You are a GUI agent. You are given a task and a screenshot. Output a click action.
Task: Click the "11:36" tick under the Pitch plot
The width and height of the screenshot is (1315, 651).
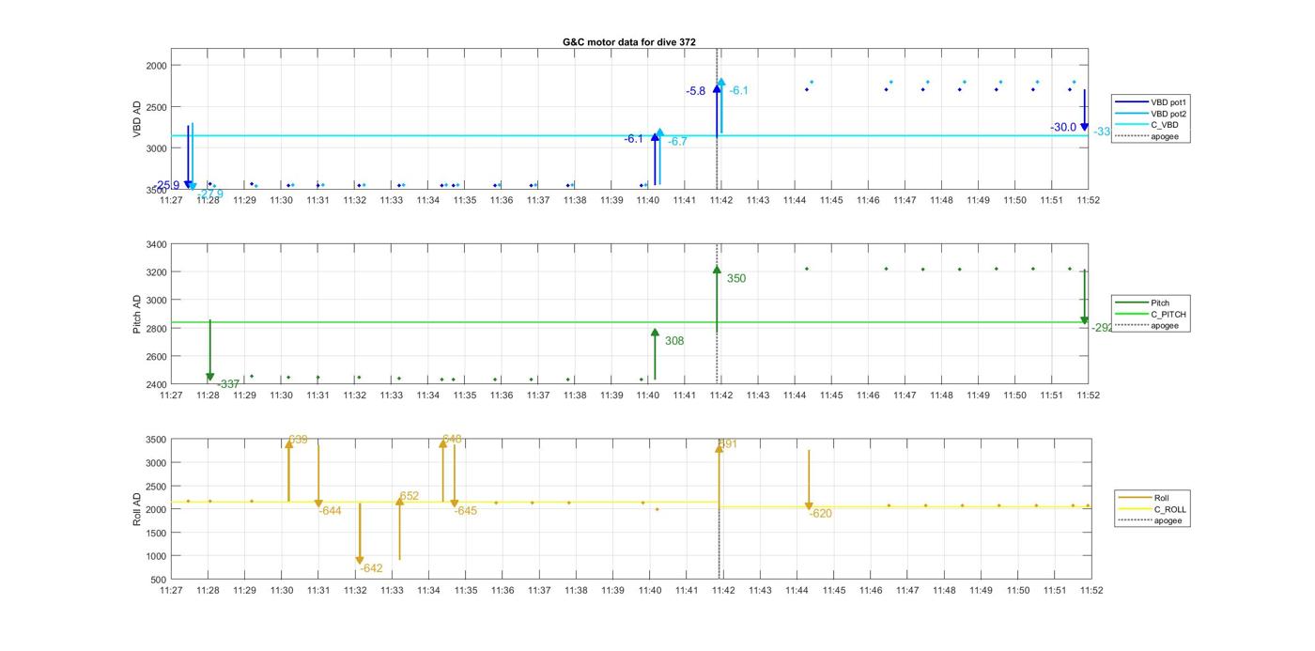point(502,395)
